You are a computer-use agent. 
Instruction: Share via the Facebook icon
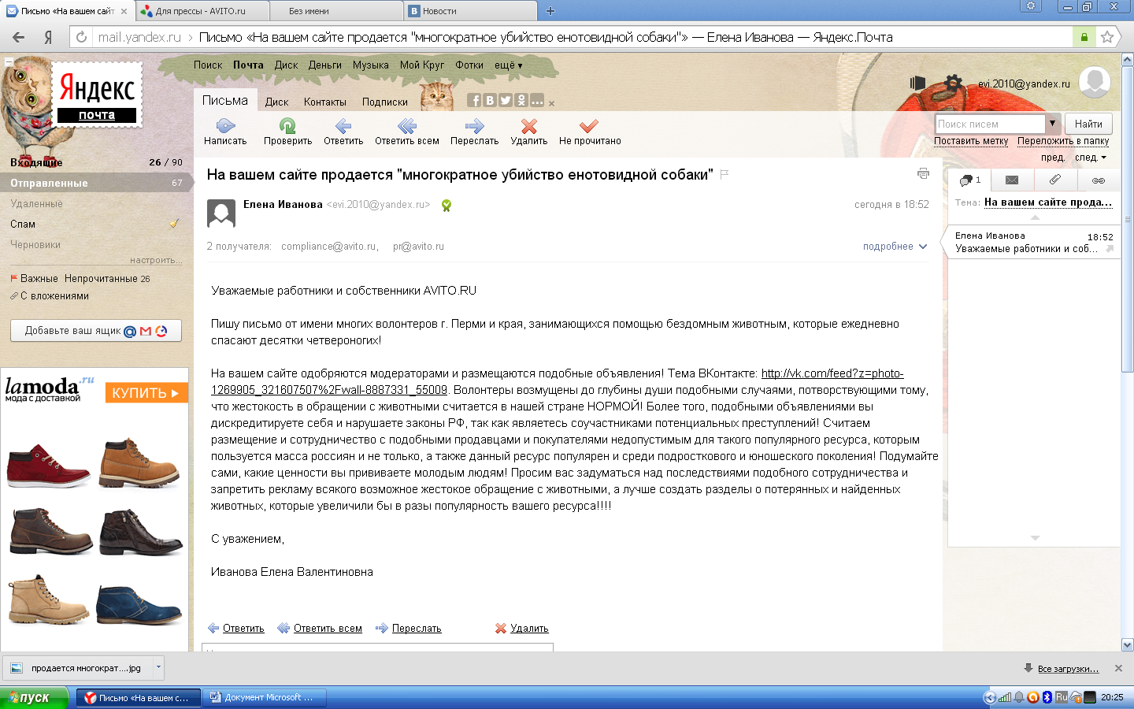[x=474, y=100]
